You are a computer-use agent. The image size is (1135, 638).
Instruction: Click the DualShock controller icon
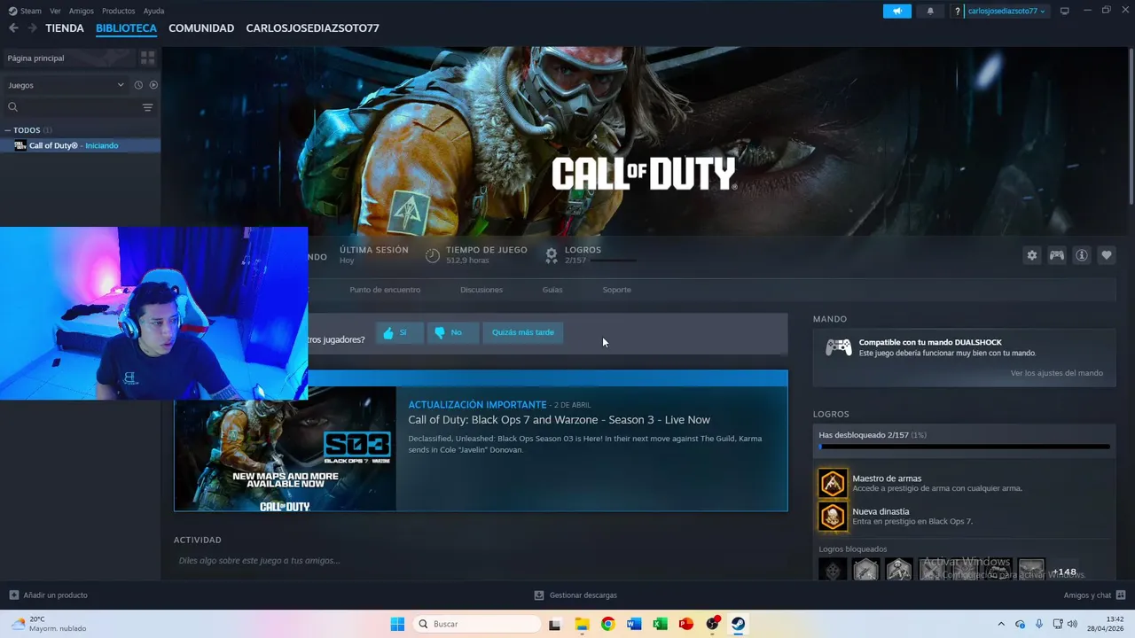point(839,347)
